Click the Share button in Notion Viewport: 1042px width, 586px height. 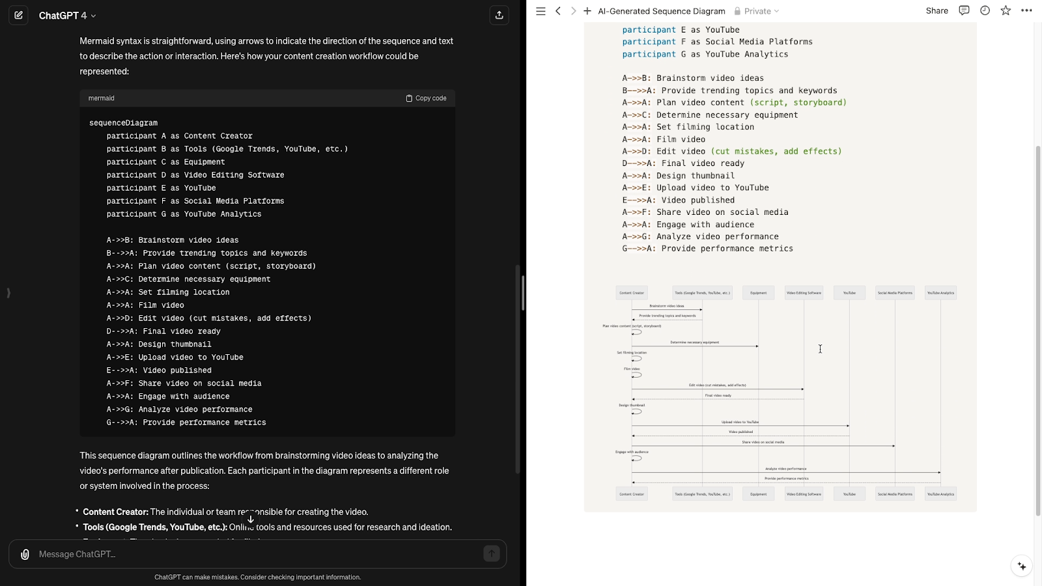click(x=936, y=11)
